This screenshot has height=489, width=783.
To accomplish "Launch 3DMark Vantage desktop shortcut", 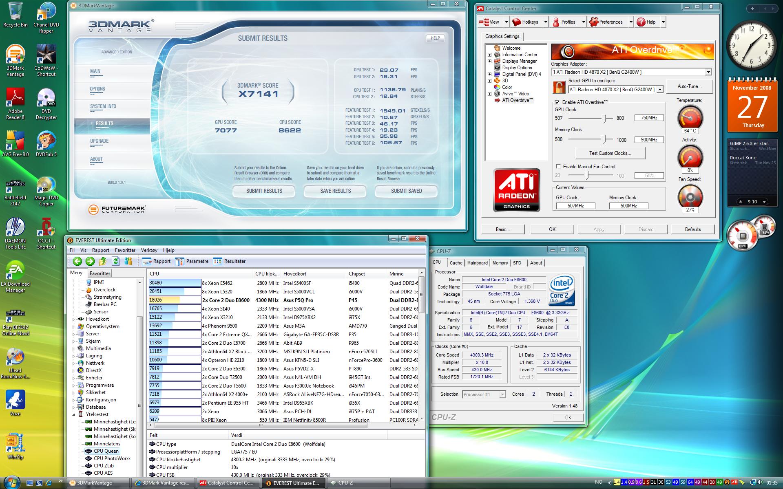I will (15, 61).
